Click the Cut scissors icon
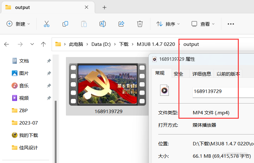This screenshot has height=163, width=254. 47,24
